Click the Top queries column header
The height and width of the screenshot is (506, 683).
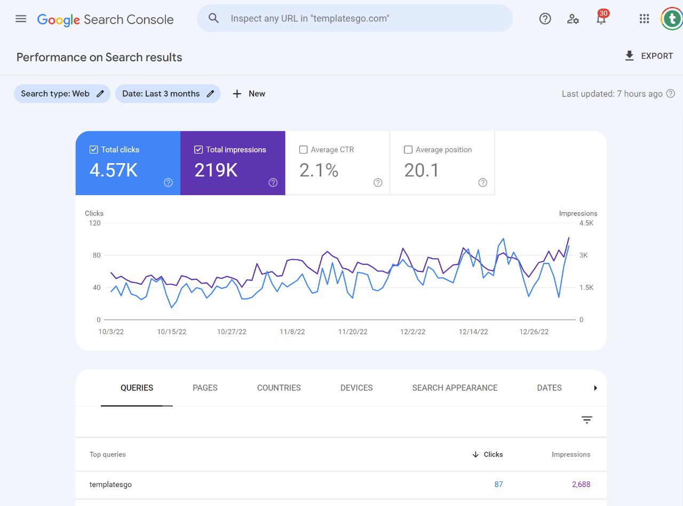(108, 455)
